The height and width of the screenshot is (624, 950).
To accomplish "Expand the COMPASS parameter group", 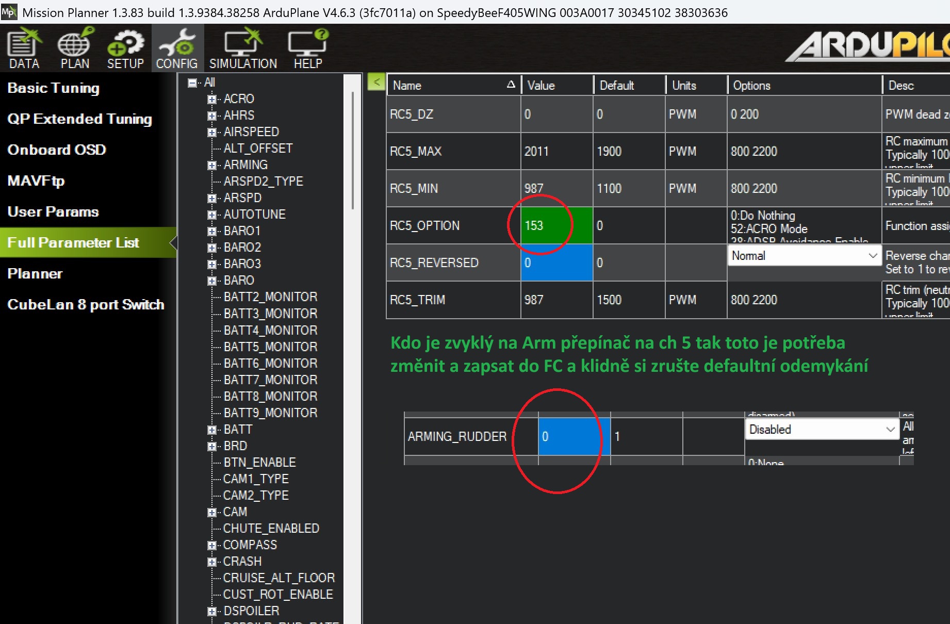I will (x=211, y=545).
